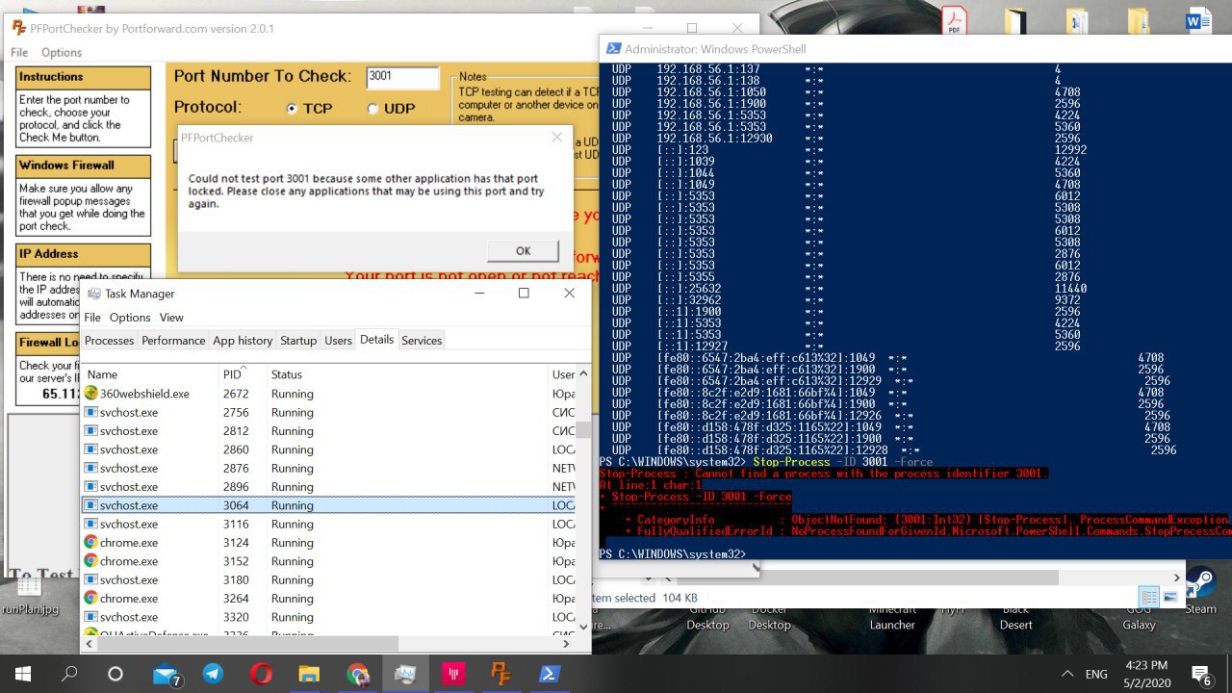Click Task Manager title bar icon

point(93,294)
